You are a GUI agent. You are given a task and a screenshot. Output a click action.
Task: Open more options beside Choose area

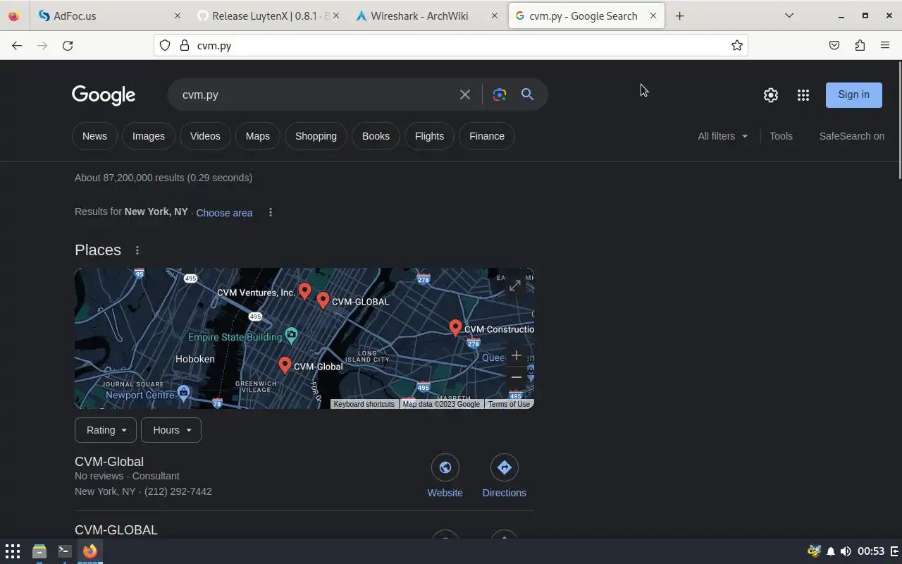pyautogui.click(x=271, y=212)
